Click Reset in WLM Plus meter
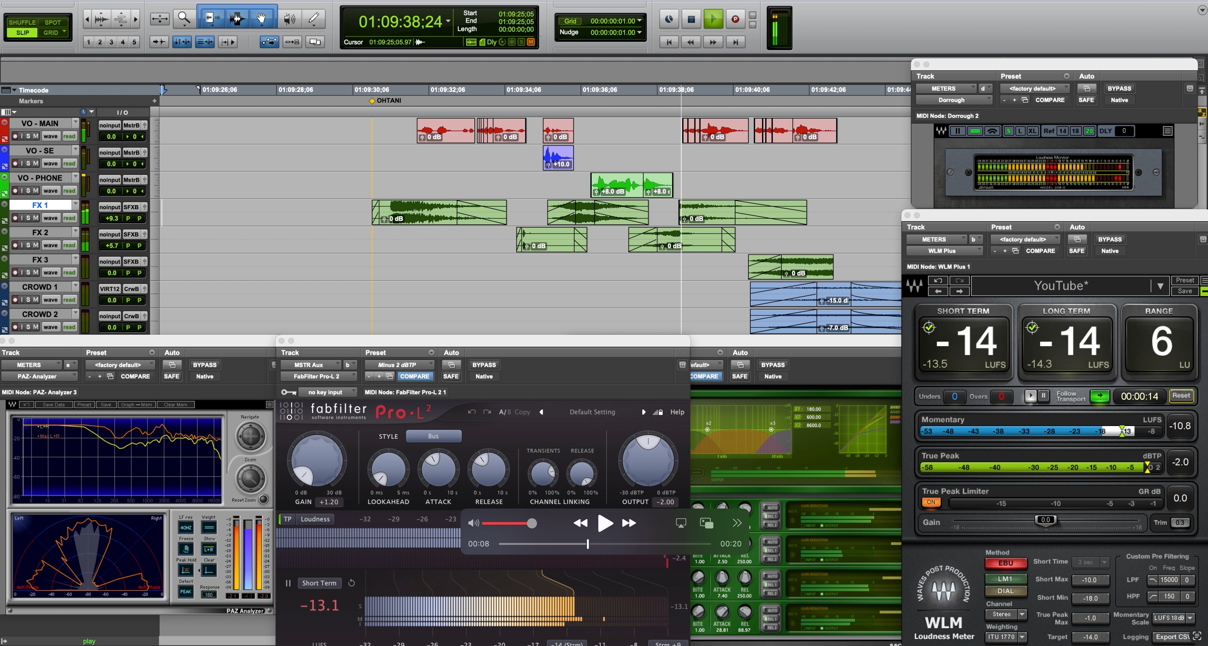 (1181, 396)
